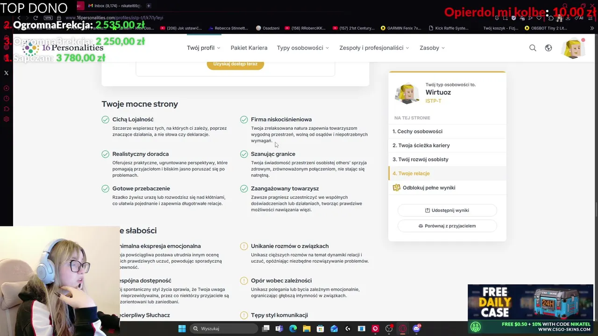This screenshot has width=598, height=336.
Task: Open a new browser tab with the plus button
Action: coord(149,6)
